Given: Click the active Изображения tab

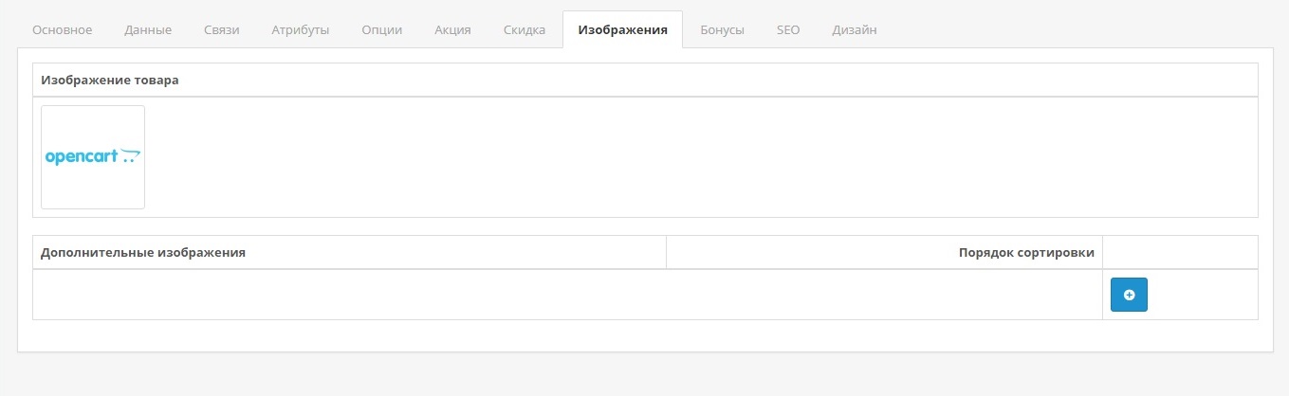Looking at the screenshot, I should 622,29.
